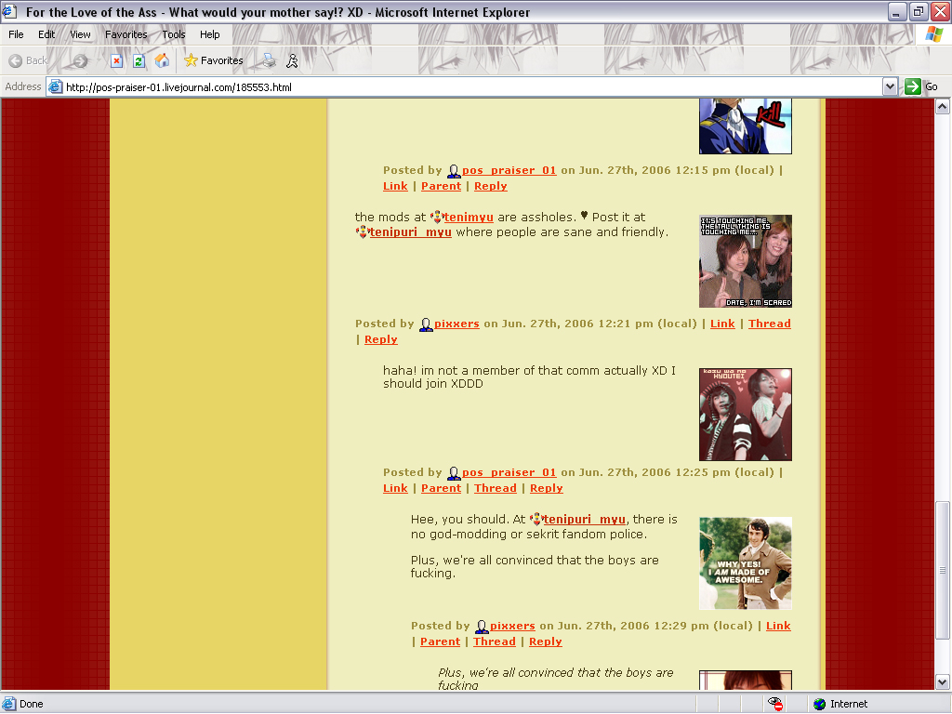The width and height of the screenshot is (952, 714).
Task: Click Reply on the 12:29 pm comment
Action: point(545,641)
